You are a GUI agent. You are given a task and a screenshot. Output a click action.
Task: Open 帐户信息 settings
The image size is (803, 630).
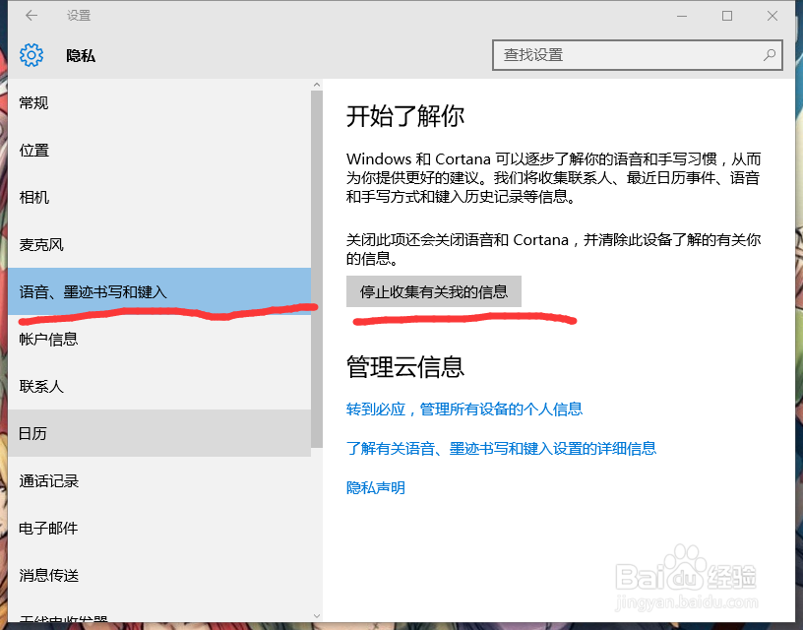(159, 339)
